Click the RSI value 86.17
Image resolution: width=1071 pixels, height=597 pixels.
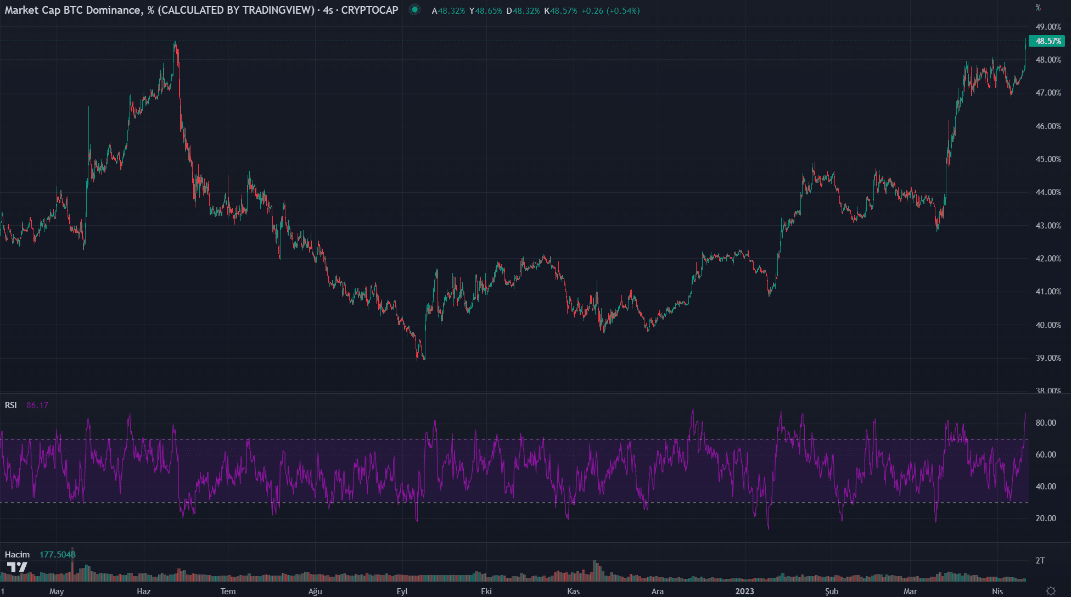pos(37,405)
